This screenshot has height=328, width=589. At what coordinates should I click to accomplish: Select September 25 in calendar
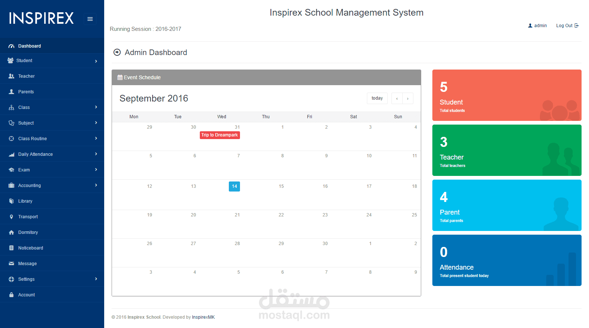pos(414,215)
